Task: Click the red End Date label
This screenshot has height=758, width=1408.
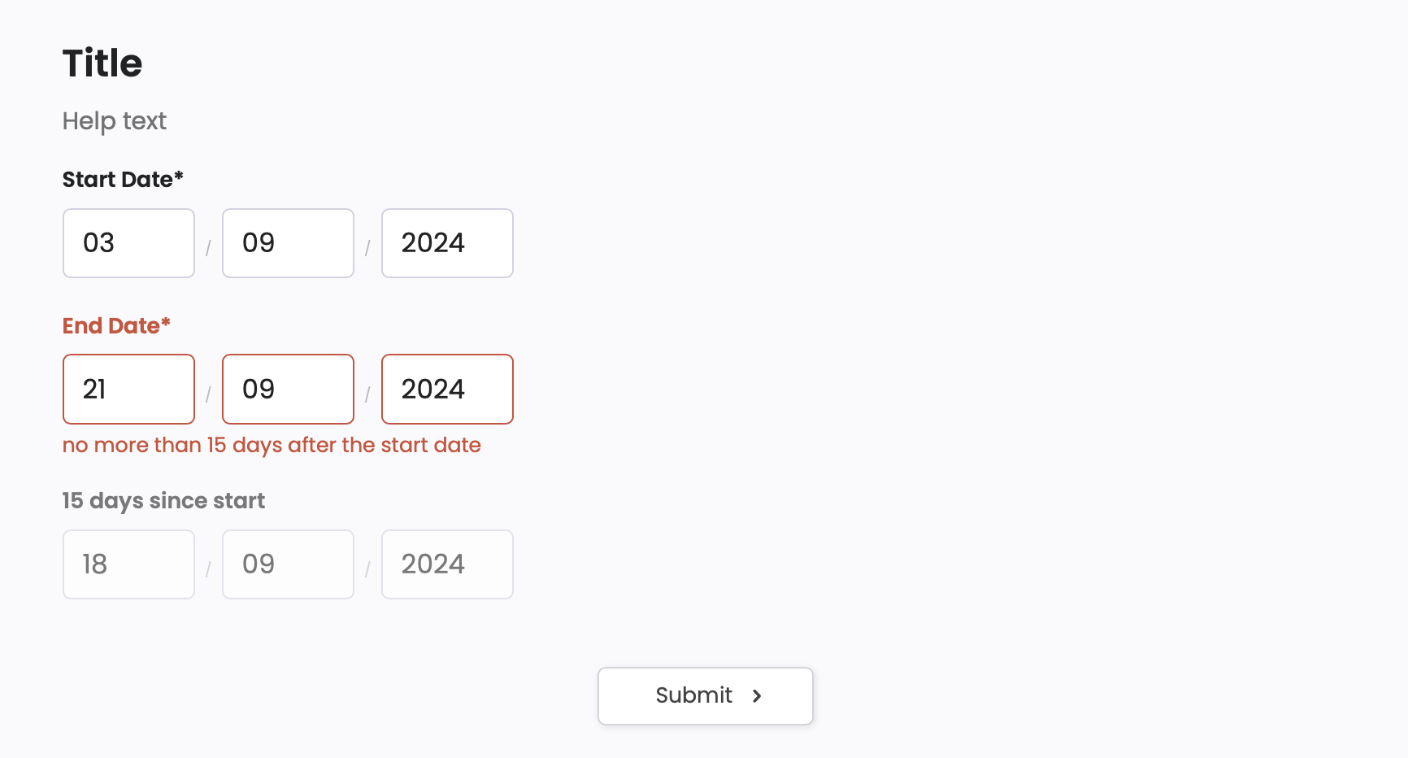Action: [x=116, y=326]
